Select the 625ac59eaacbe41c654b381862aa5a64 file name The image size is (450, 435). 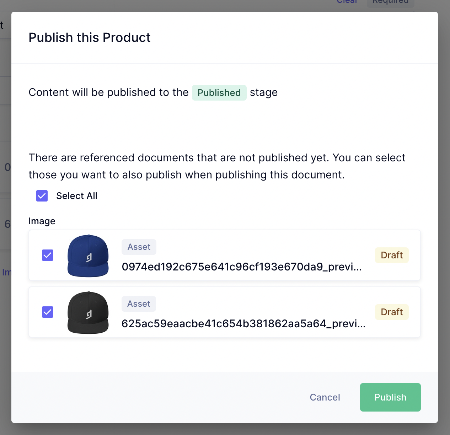click(x=243, y=324)
